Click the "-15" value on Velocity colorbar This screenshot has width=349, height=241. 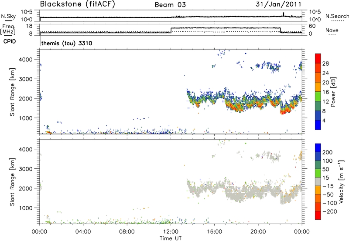[x=328, y=186]
